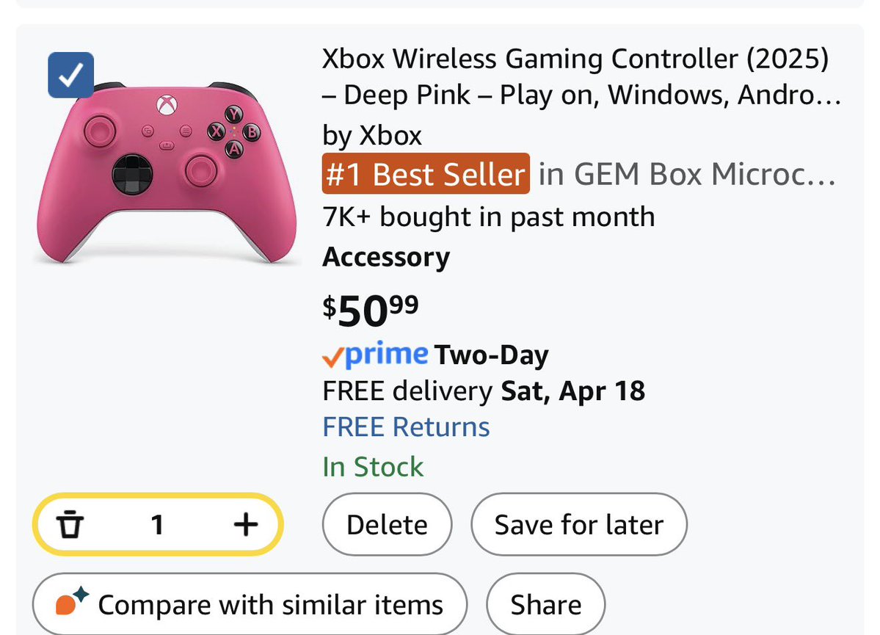880x635 pixels.
Task: Tap the In Stock status text
Action: (x=373, y=467)
